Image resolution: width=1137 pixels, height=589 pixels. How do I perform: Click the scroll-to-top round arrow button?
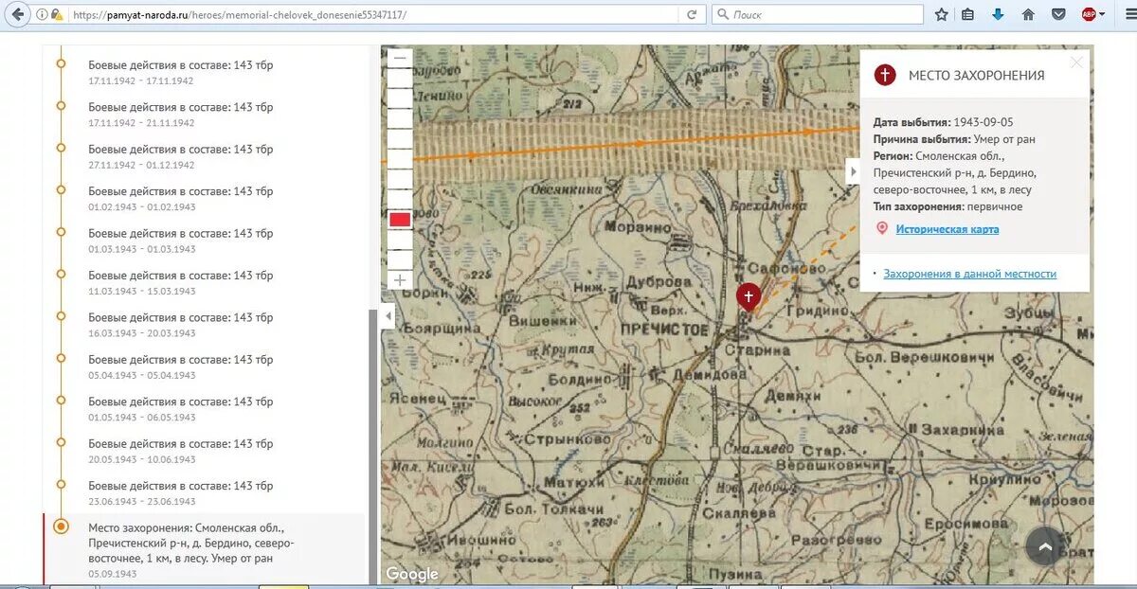1045,545
